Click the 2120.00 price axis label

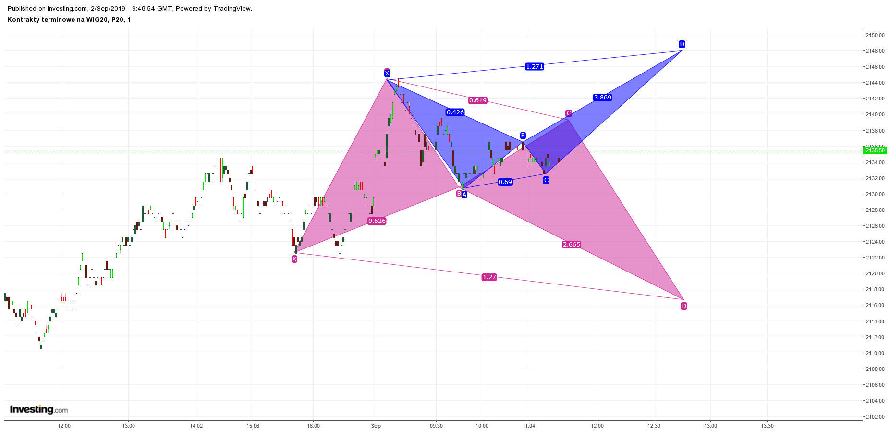tap(875, 273)
